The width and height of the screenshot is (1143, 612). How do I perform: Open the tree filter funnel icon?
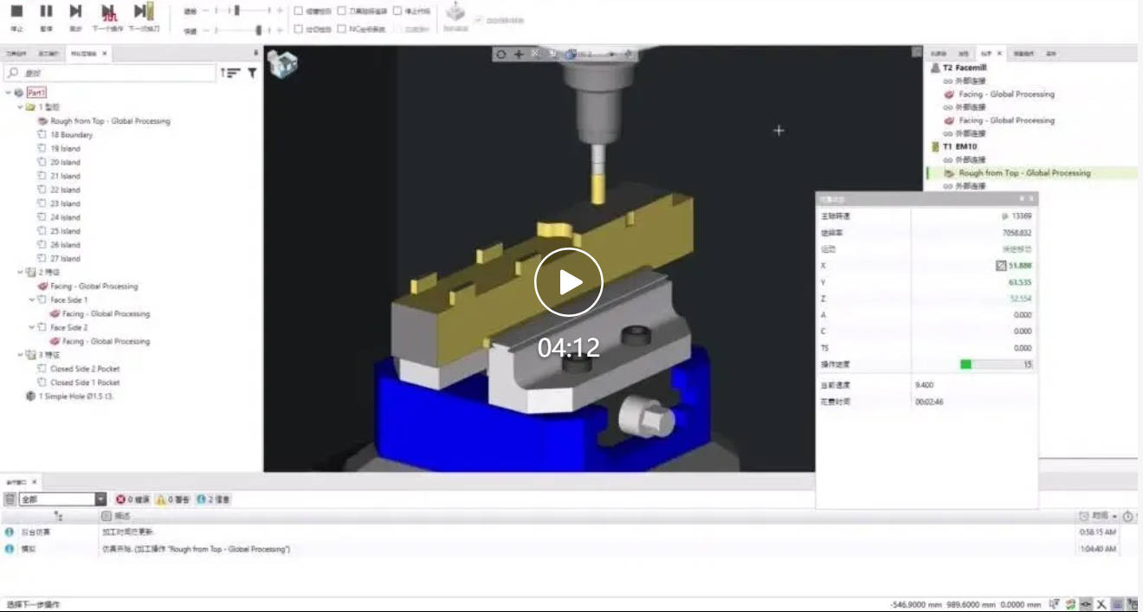click(x=252, y=74)
